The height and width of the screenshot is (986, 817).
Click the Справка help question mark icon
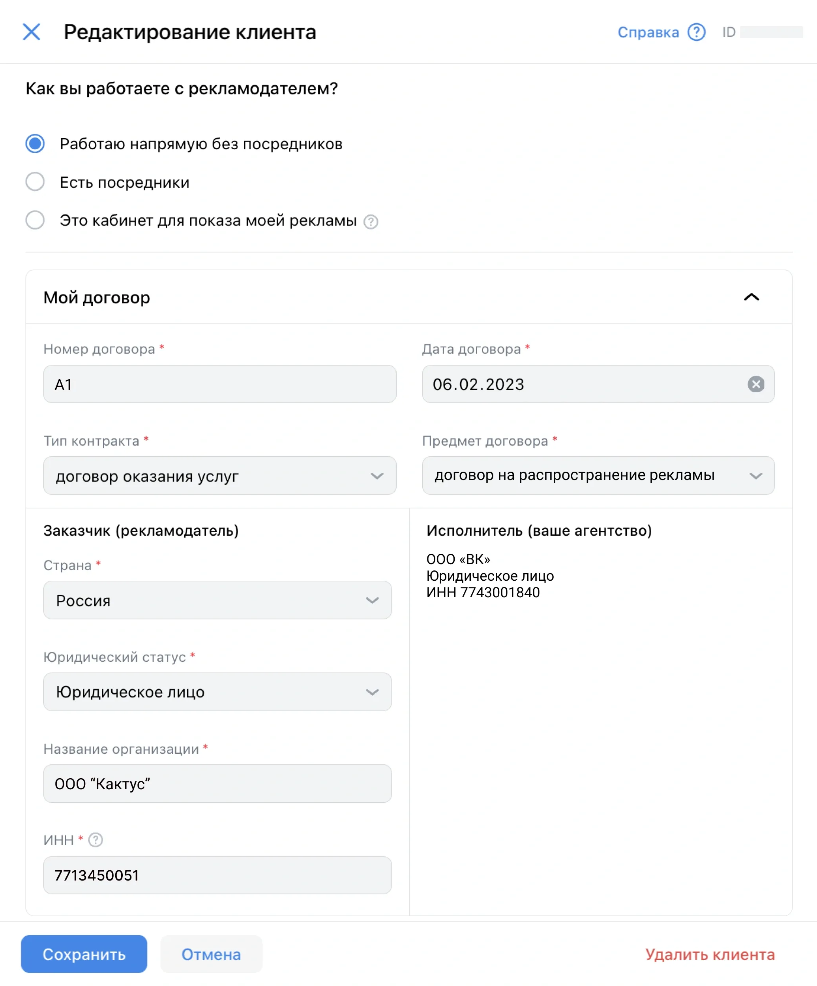pyautogui.click(x=696, y=32)
